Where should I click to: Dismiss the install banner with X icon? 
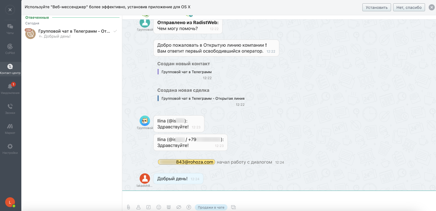(x=431, y=7)
